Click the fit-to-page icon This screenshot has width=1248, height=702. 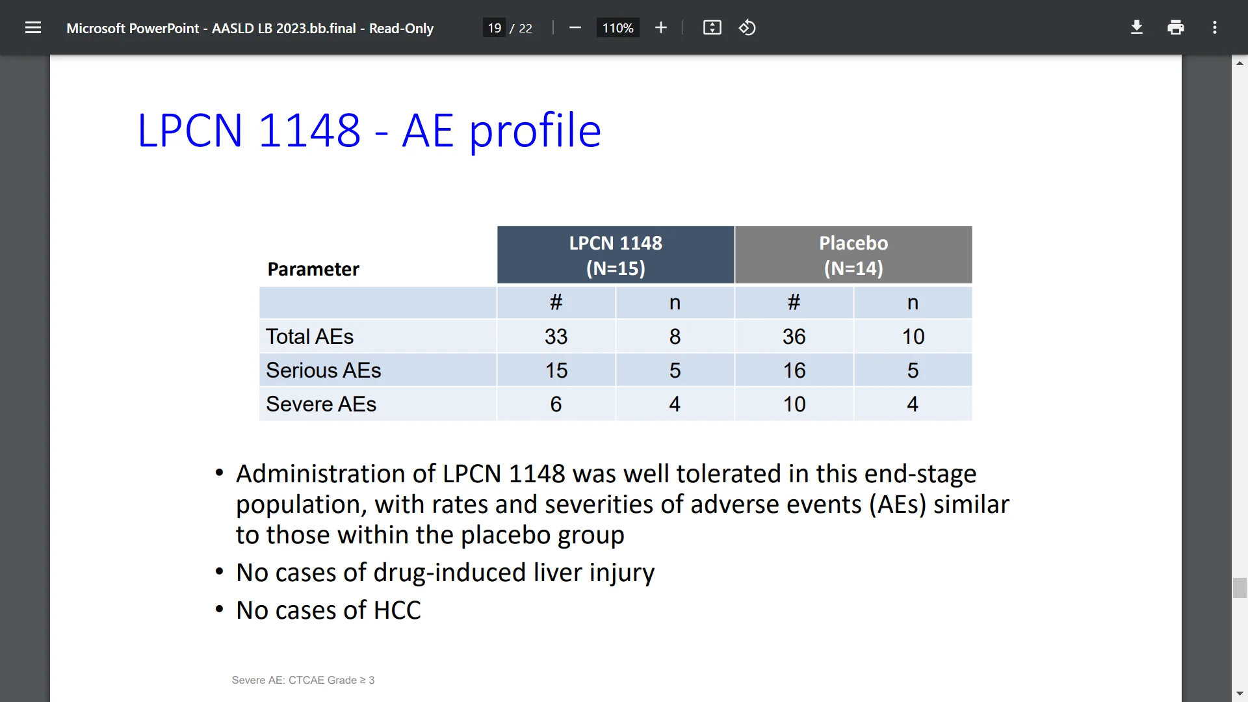[x=712, y=27]
